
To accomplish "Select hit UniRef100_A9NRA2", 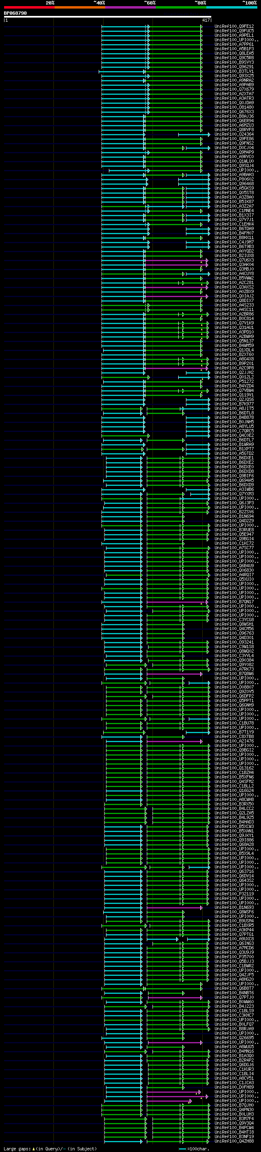I will click(x=234, y=80).
